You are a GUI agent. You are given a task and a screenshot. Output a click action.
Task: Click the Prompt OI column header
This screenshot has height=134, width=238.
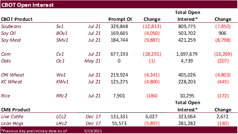120,19
